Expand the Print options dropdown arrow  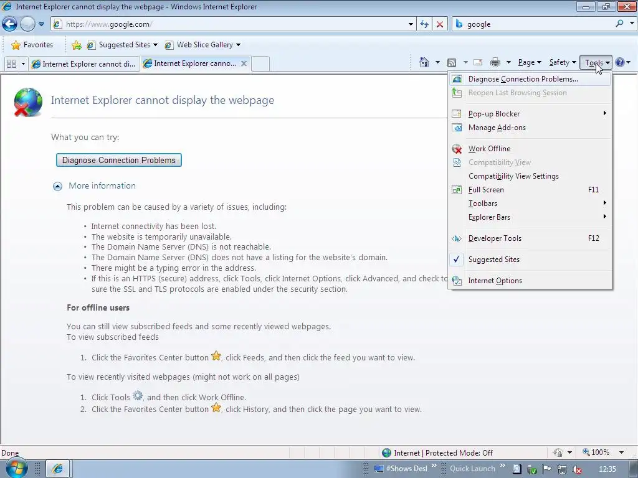(508, 62)
